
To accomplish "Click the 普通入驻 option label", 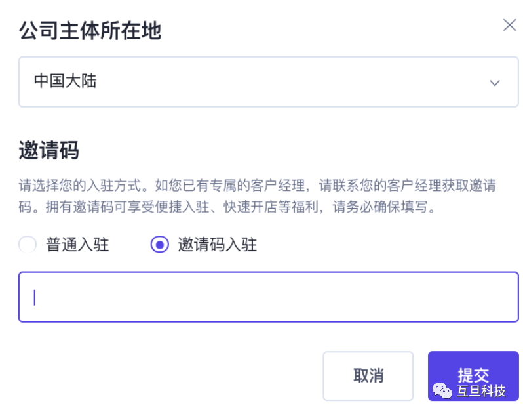I will click(77, 245).
